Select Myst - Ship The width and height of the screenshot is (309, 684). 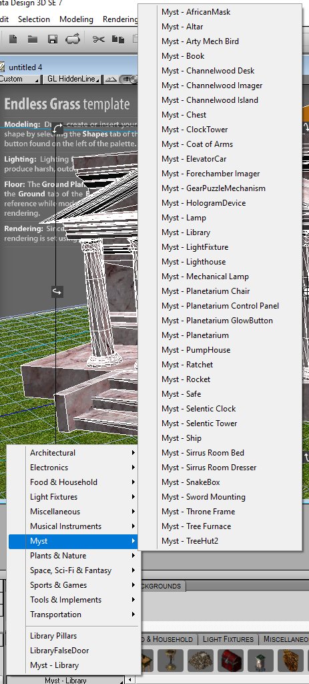point(220,438)
